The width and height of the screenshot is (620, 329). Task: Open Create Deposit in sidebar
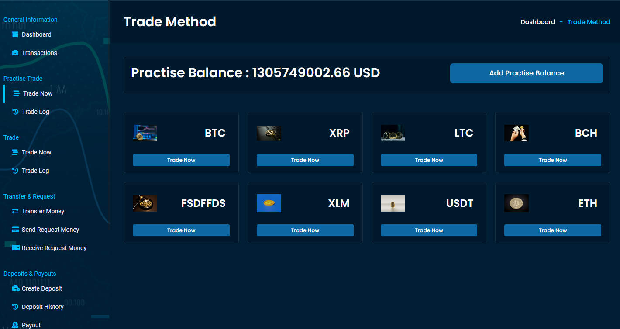click(42, 288)
